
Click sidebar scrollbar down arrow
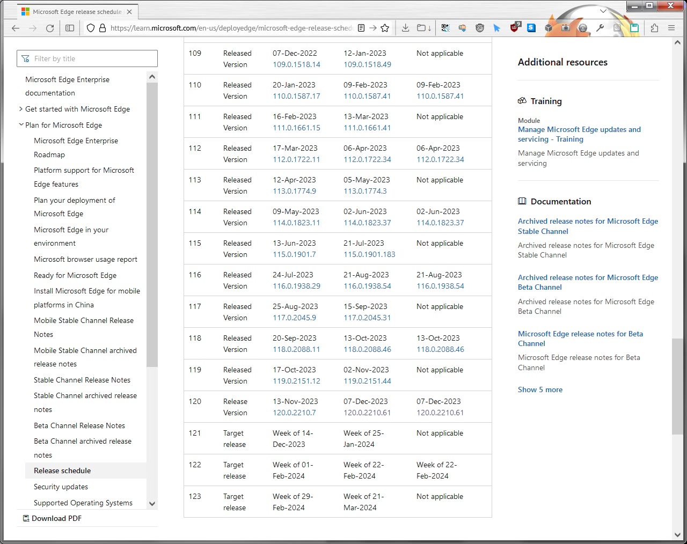[152, 504]
